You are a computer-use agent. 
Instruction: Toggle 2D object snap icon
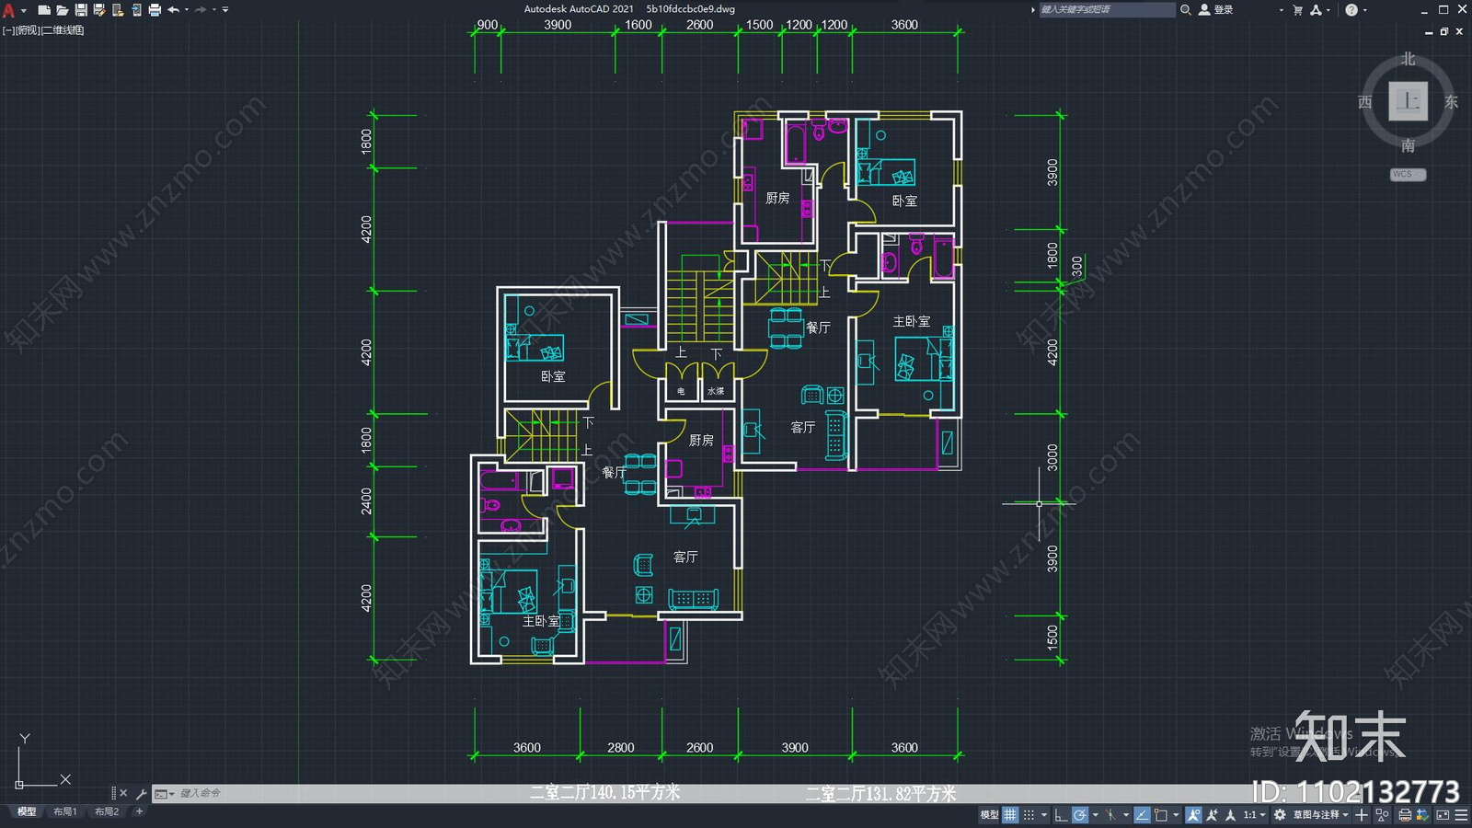(x=1161, y=815)
